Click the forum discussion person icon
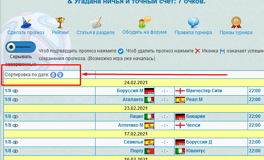This screenshot has height=160, width=264. tap(144, 23)
